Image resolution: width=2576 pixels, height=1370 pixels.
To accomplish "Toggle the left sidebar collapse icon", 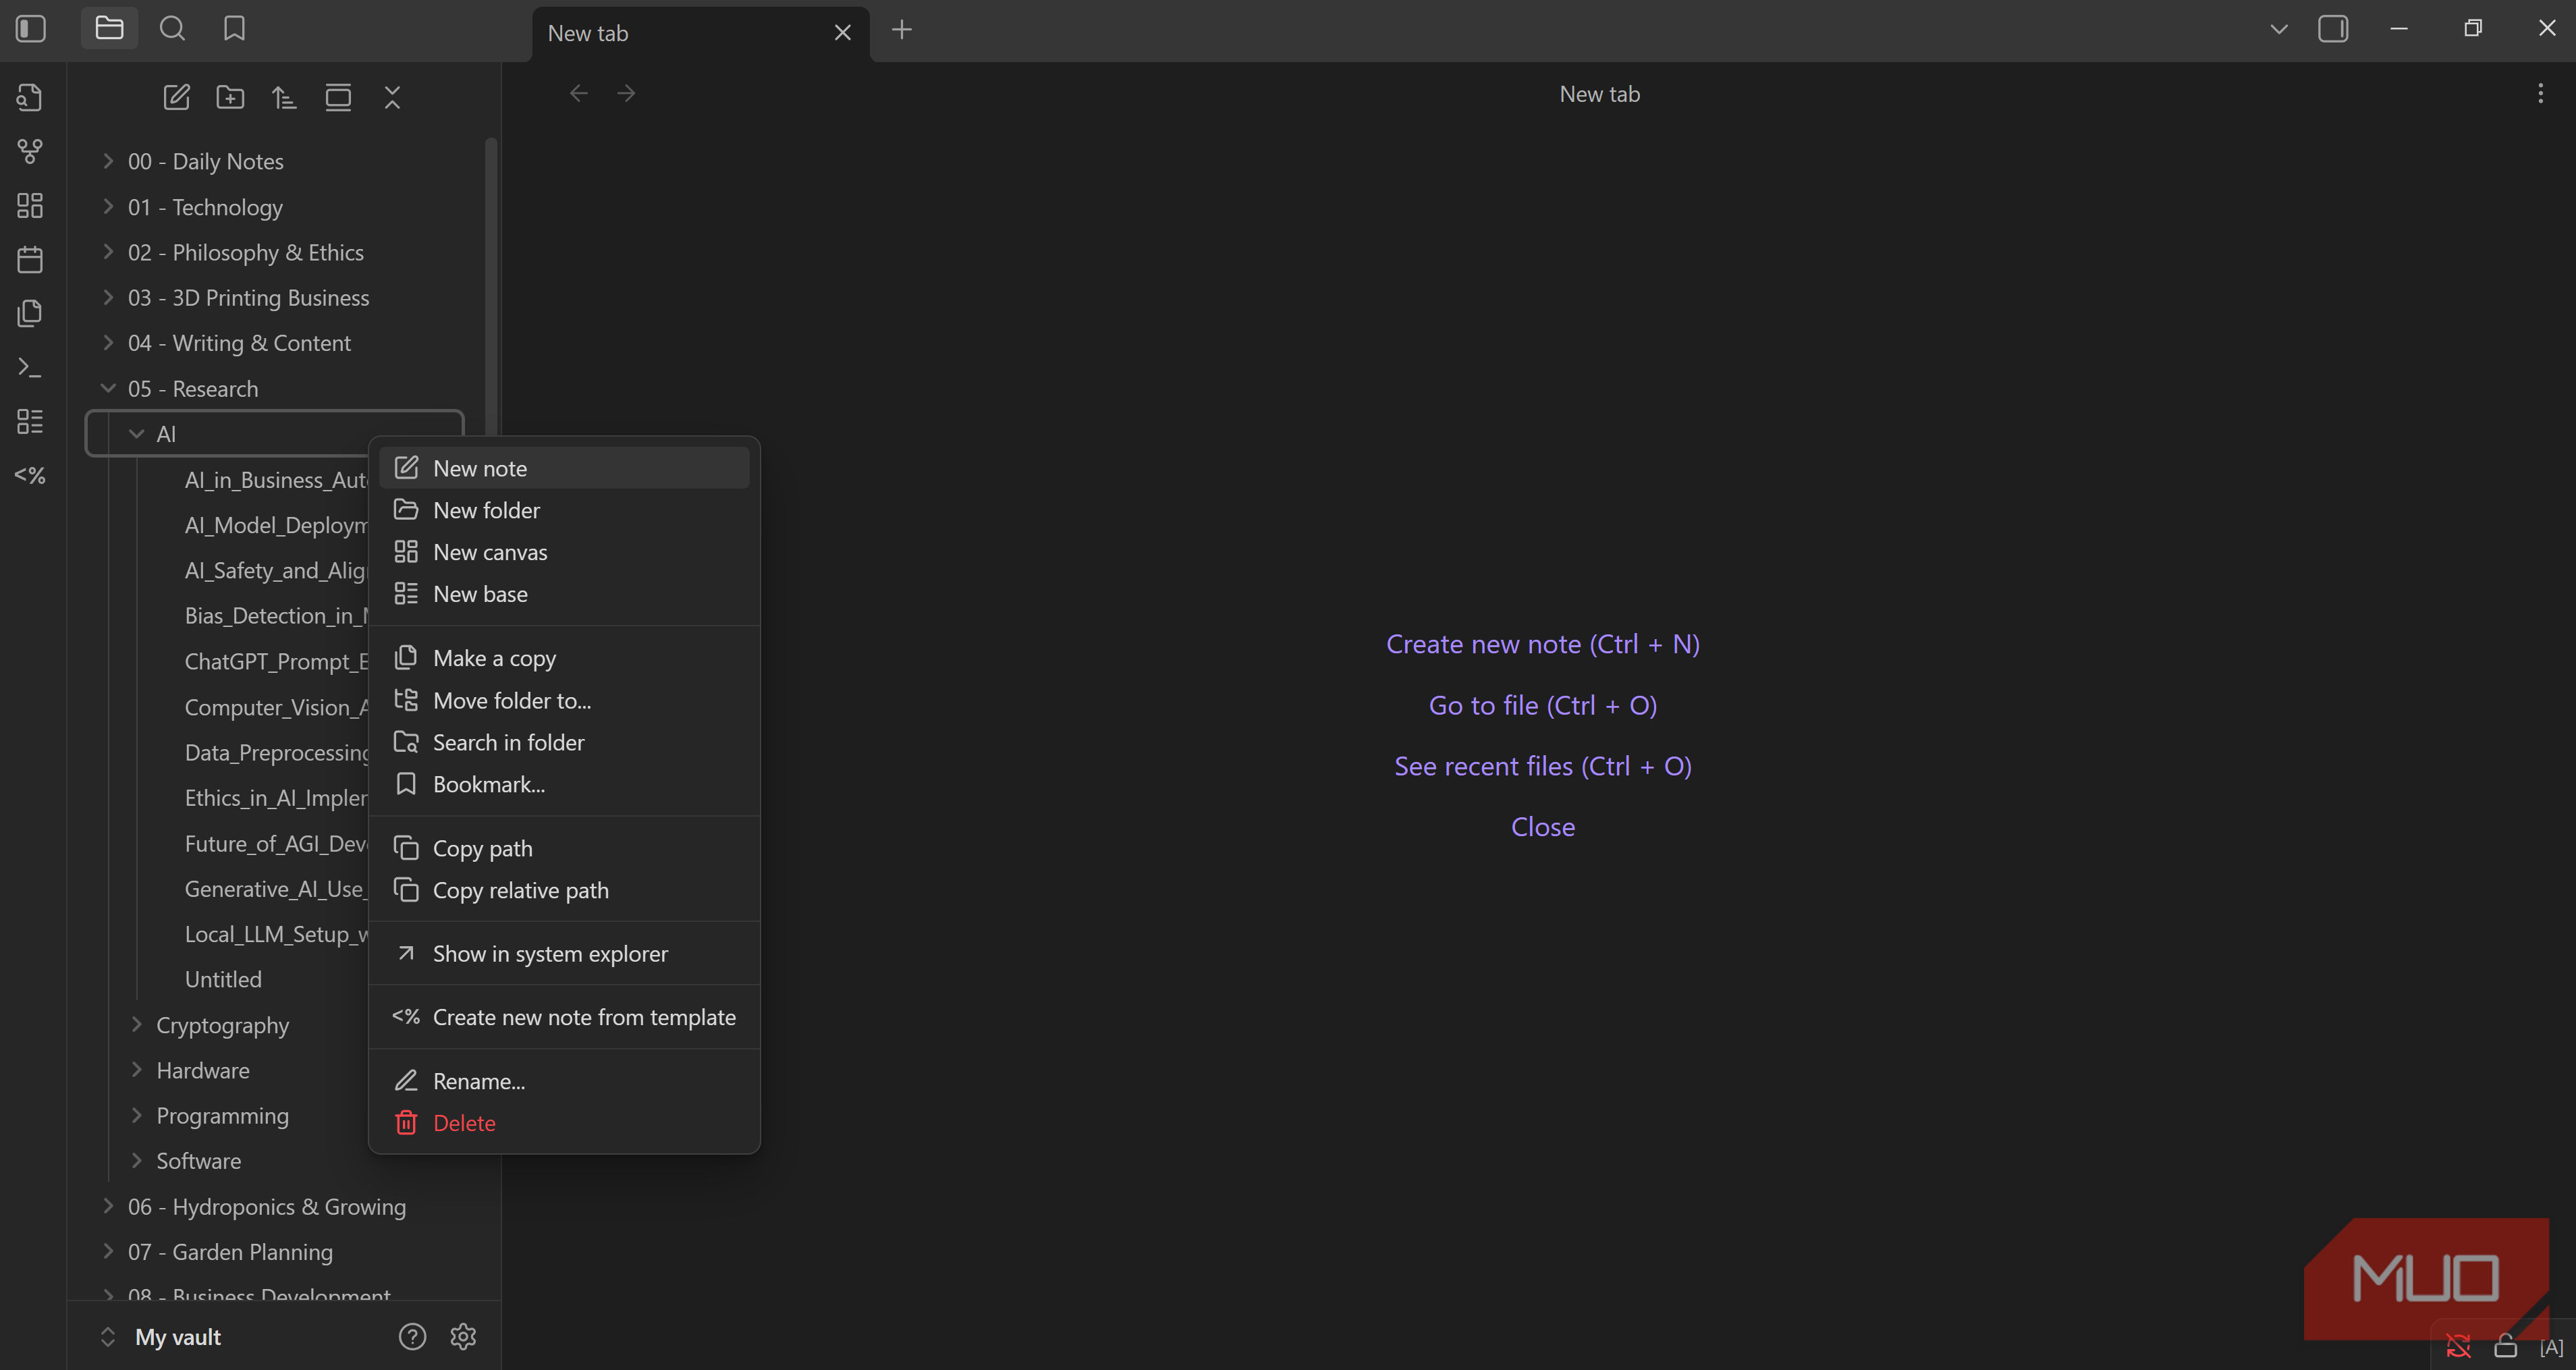I will tap(31, 29).
